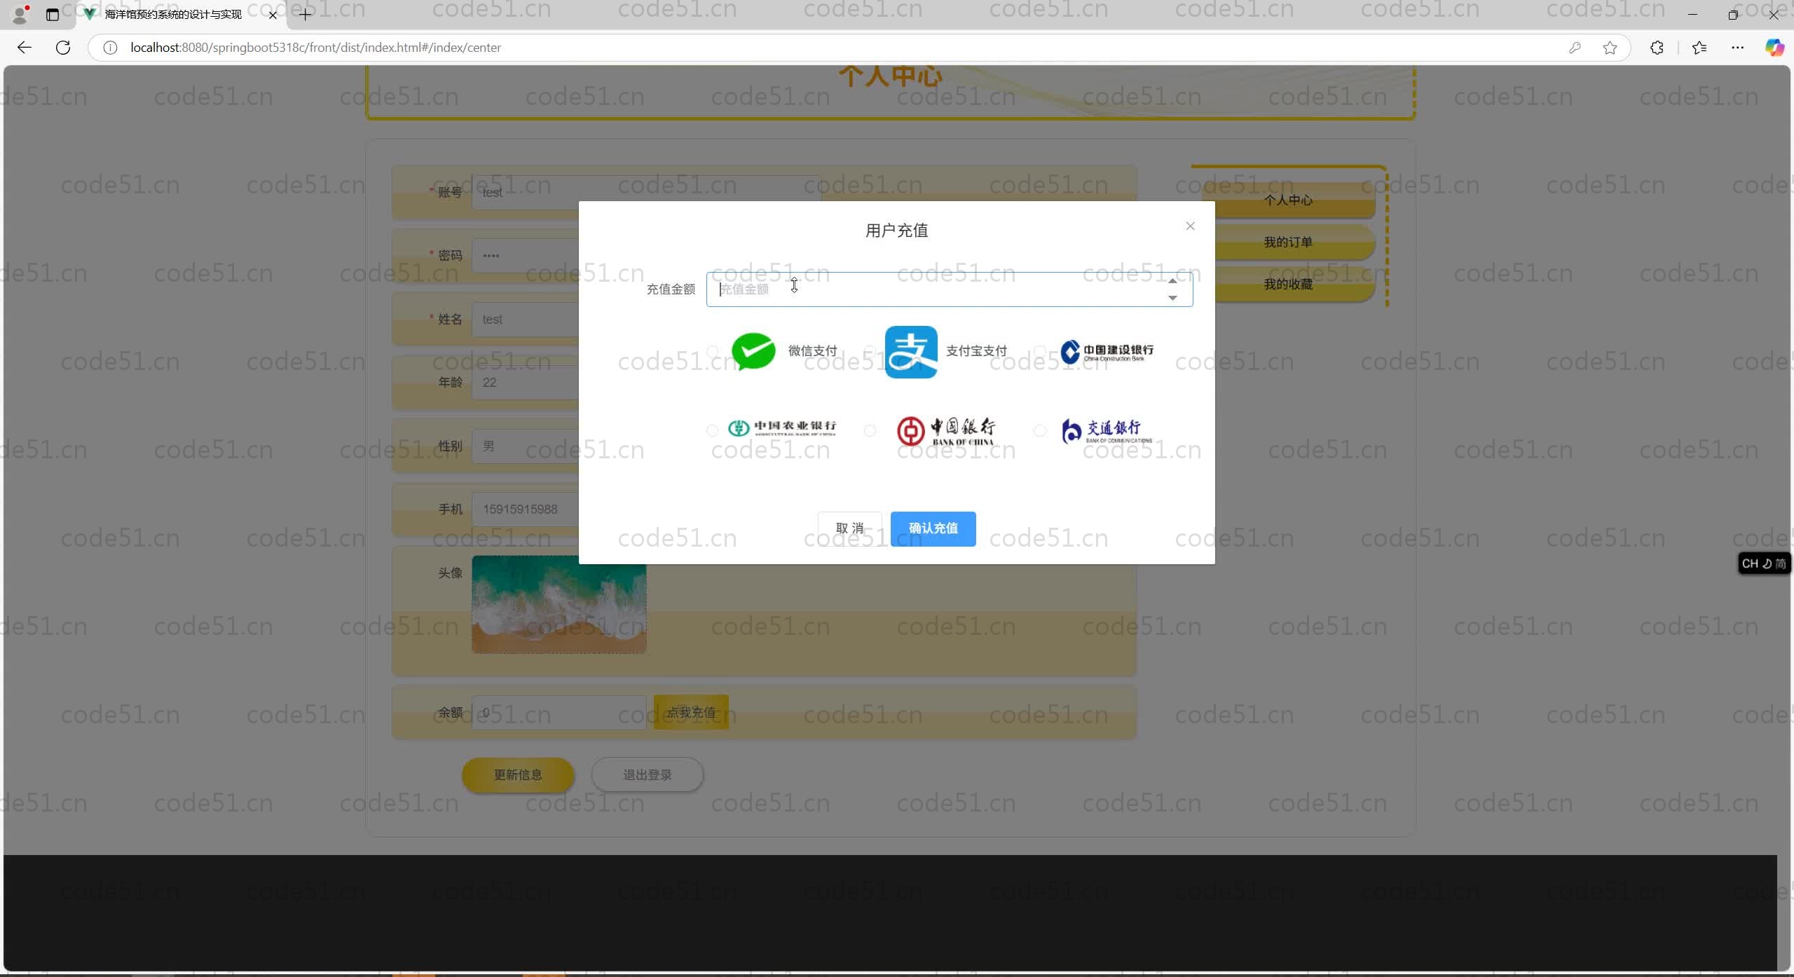Click the 取消 cancel button
This screenshot has width=1794, height=977.
[x=849, y=528]
